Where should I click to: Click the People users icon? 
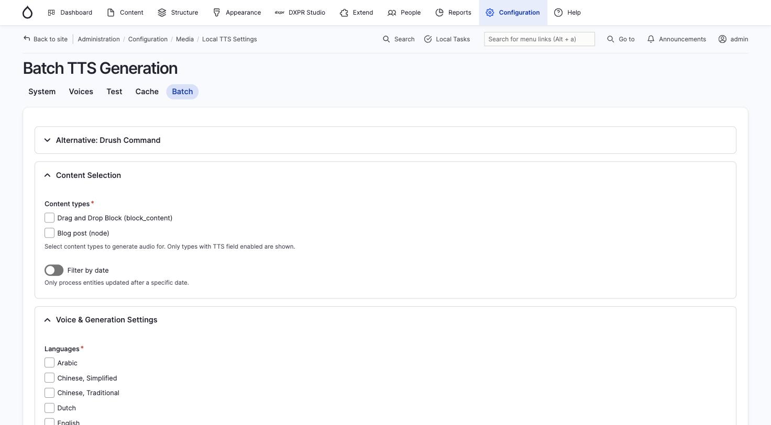coord(392,13)
